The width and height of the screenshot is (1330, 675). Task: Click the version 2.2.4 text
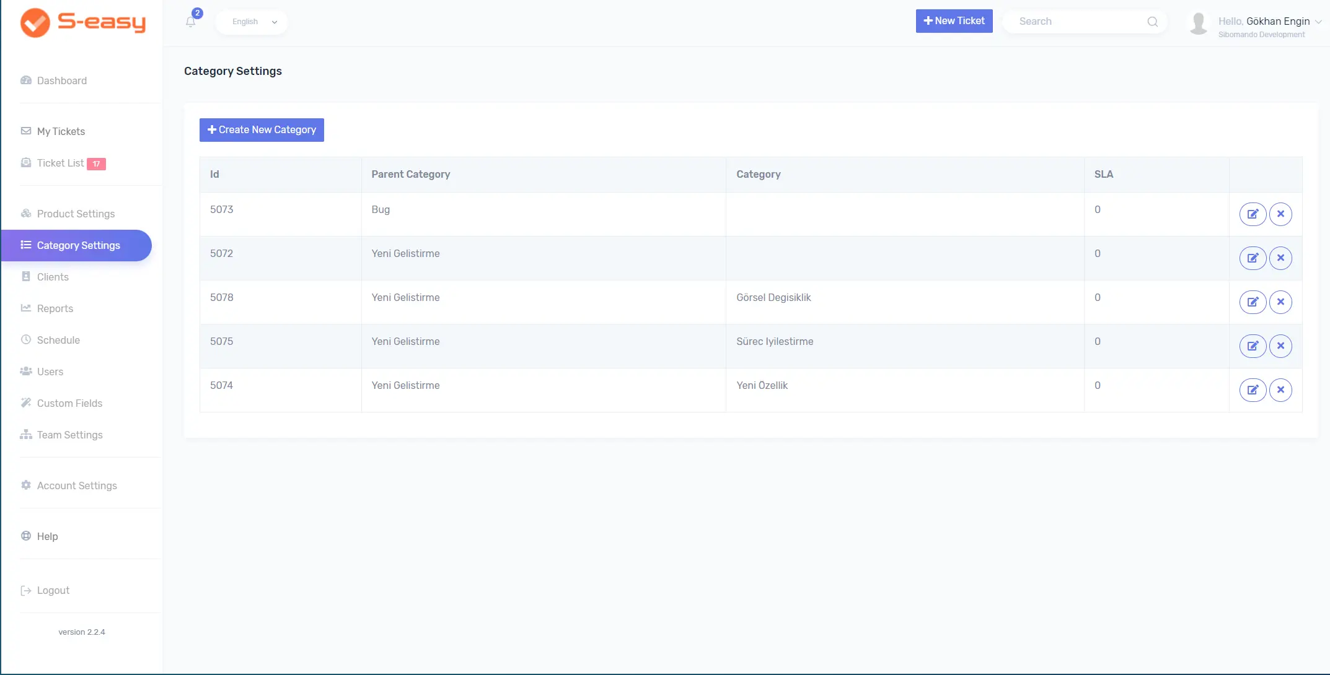[x=82, y=632]
